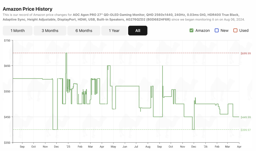Click the $449.99 current price label

tap(245, 117)
